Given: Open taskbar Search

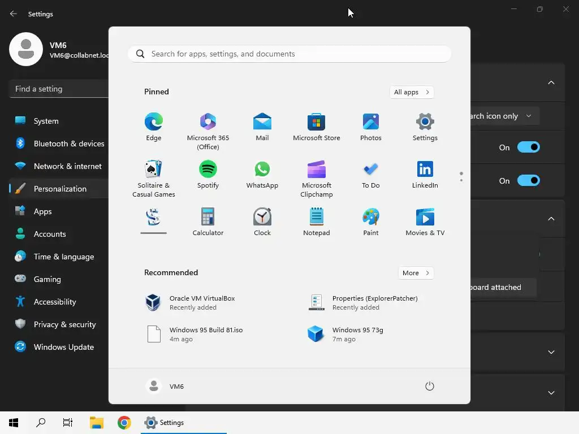Looking at the screenshot, I should click(x=41, y=423).
